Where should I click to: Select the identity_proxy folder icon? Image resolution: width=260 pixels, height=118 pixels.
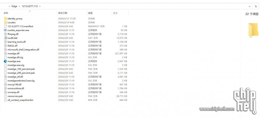pyautogui.click(x=5, y=19)
